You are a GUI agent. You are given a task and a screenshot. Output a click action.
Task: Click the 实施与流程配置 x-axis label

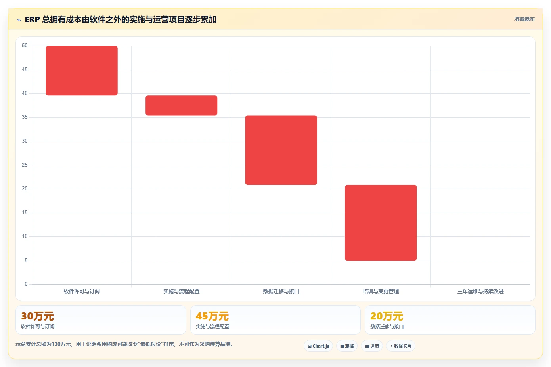[x=181, y=291]
